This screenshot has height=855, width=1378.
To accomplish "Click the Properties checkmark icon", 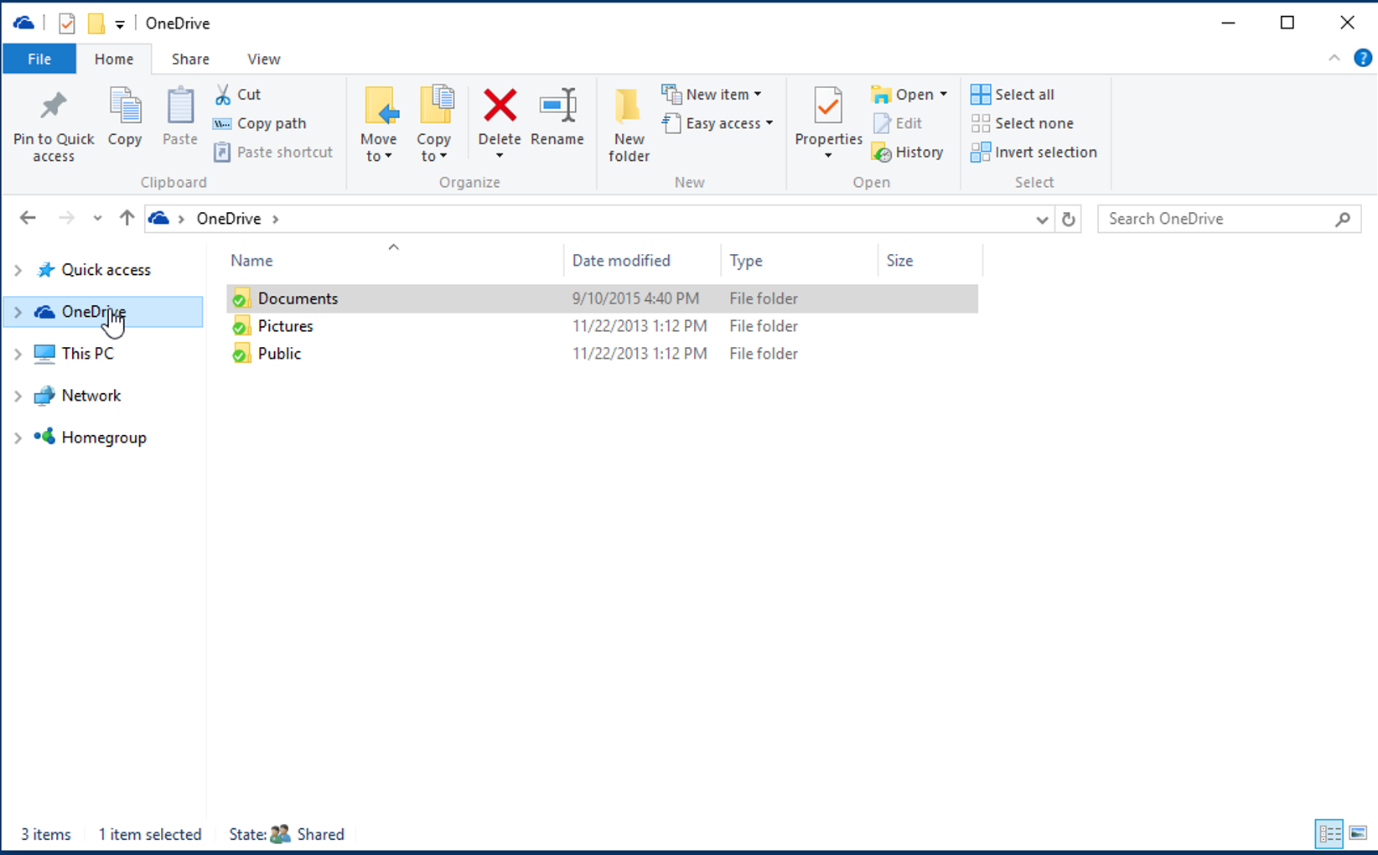I will tap(828, 106).
